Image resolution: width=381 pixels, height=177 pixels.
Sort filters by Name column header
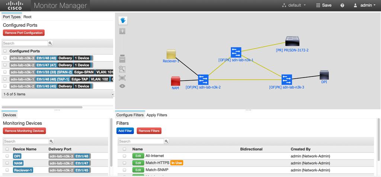pos(138,149)
